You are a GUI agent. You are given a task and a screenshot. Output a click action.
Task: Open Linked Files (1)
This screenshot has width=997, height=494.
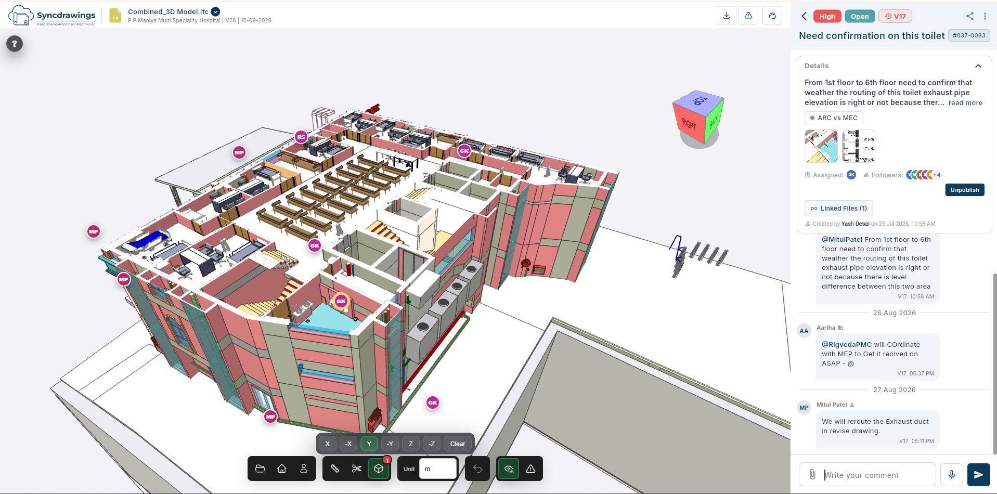(839, 208)
